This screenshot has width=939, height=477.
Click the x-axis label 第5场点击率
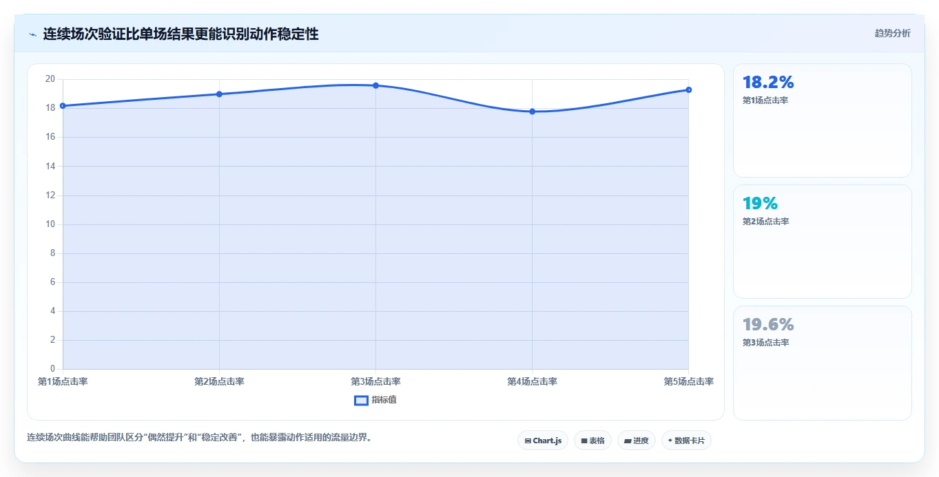tap(688, 381)
